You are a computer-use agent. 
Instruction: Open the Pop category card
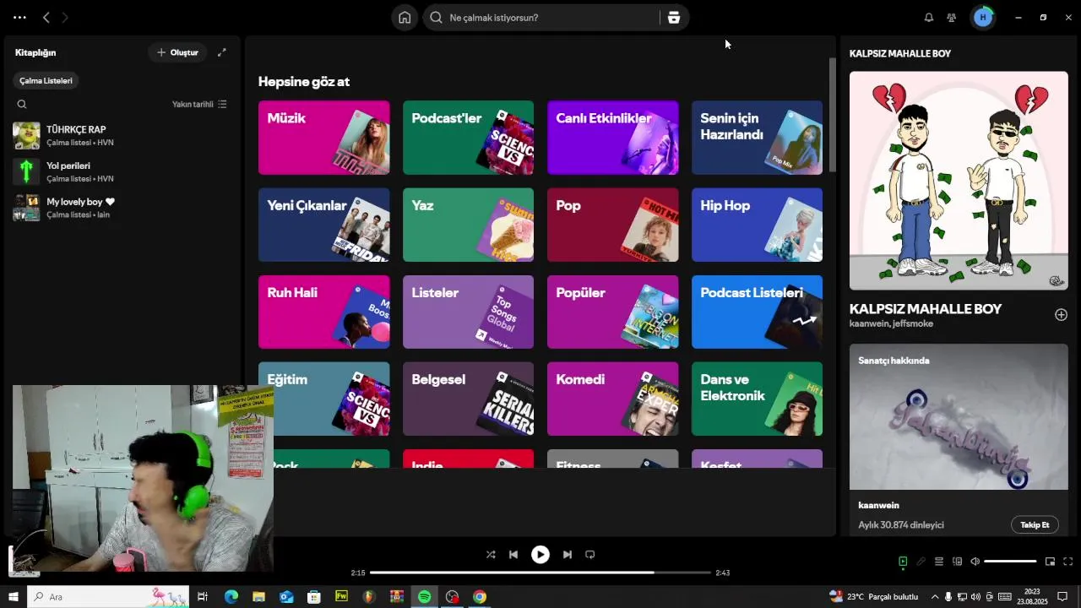(613, 225)
